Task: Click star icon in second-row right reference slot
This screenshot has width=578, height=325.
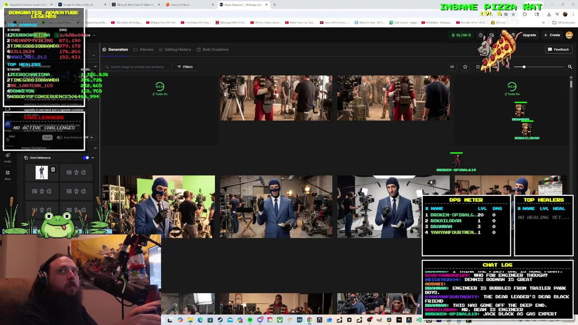Action: coord(76,191)
